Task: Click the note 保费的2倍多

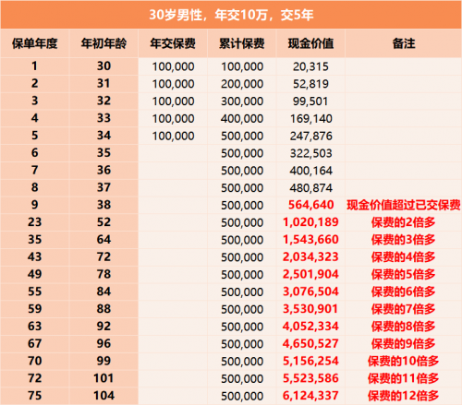Action: coord(403,222)
